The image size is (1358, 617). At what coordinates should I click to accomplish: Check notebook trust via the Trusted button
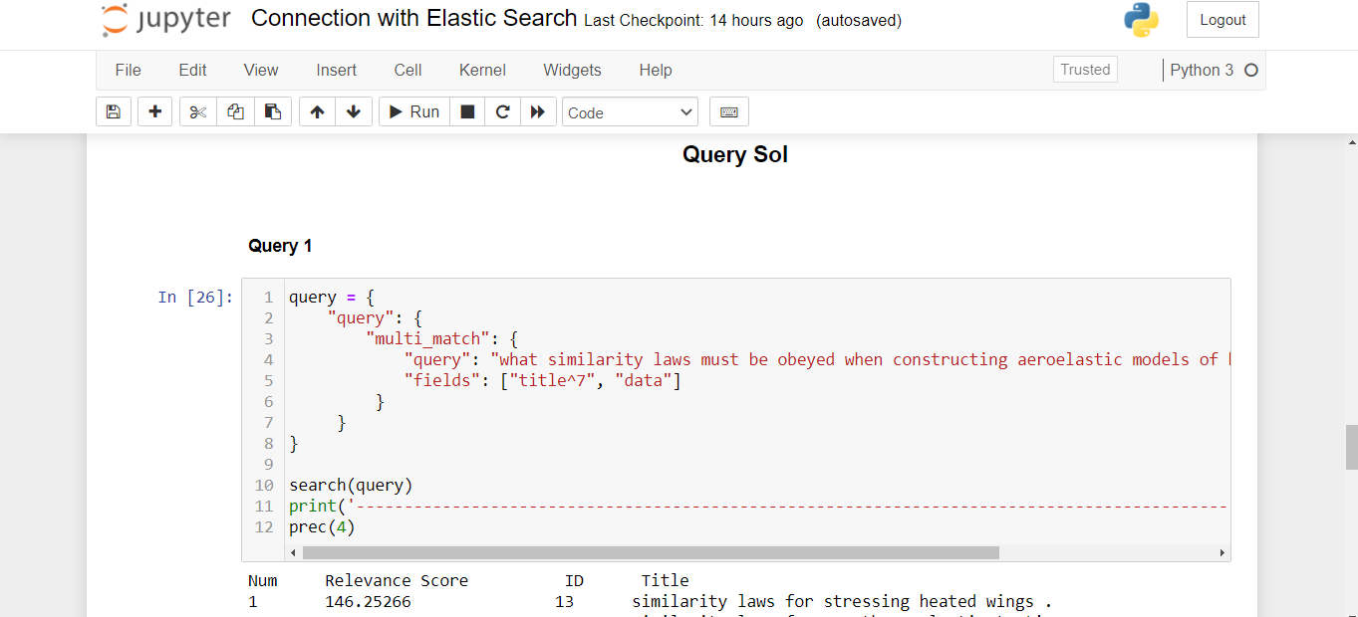click(x=1084, y=69)
